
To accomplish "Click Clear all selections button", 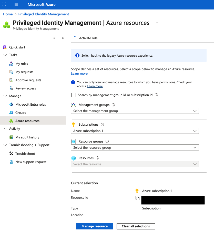I will [136, 226].
